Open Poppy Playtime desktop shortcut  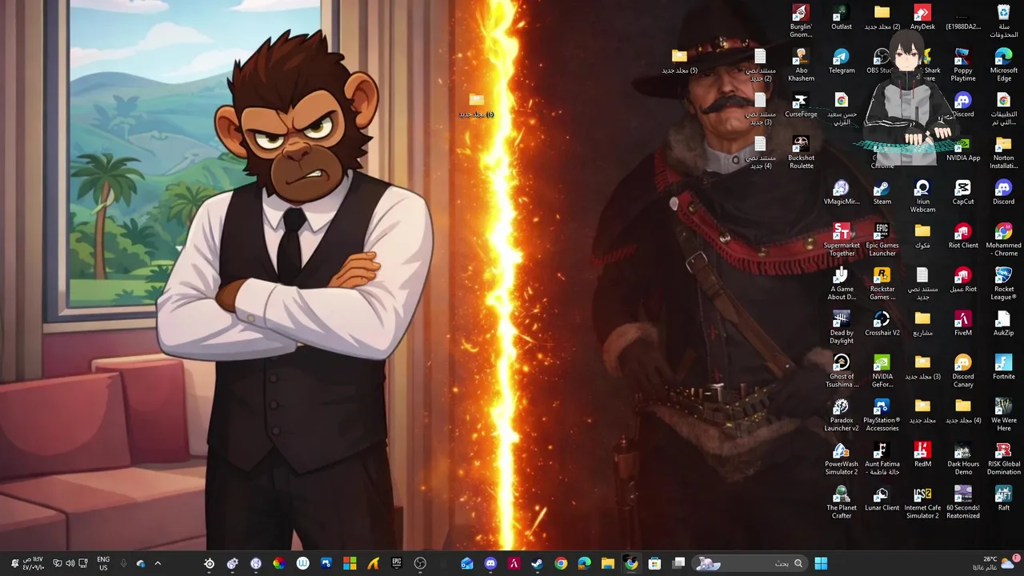click(x=963, y=65)
